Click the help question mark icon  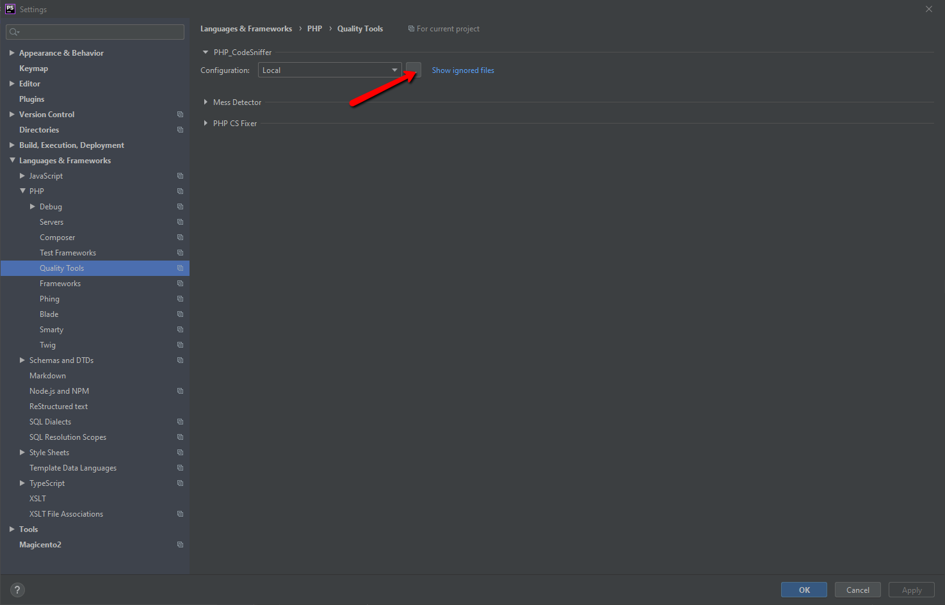click(17, 590)
